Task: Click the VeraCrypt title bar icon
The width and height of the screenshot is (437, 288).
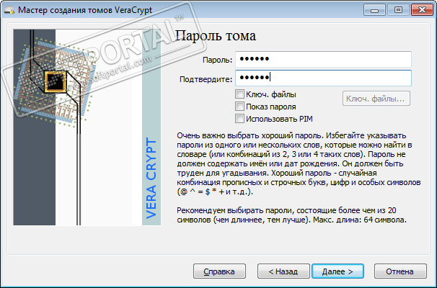Action: pos(9,10)
